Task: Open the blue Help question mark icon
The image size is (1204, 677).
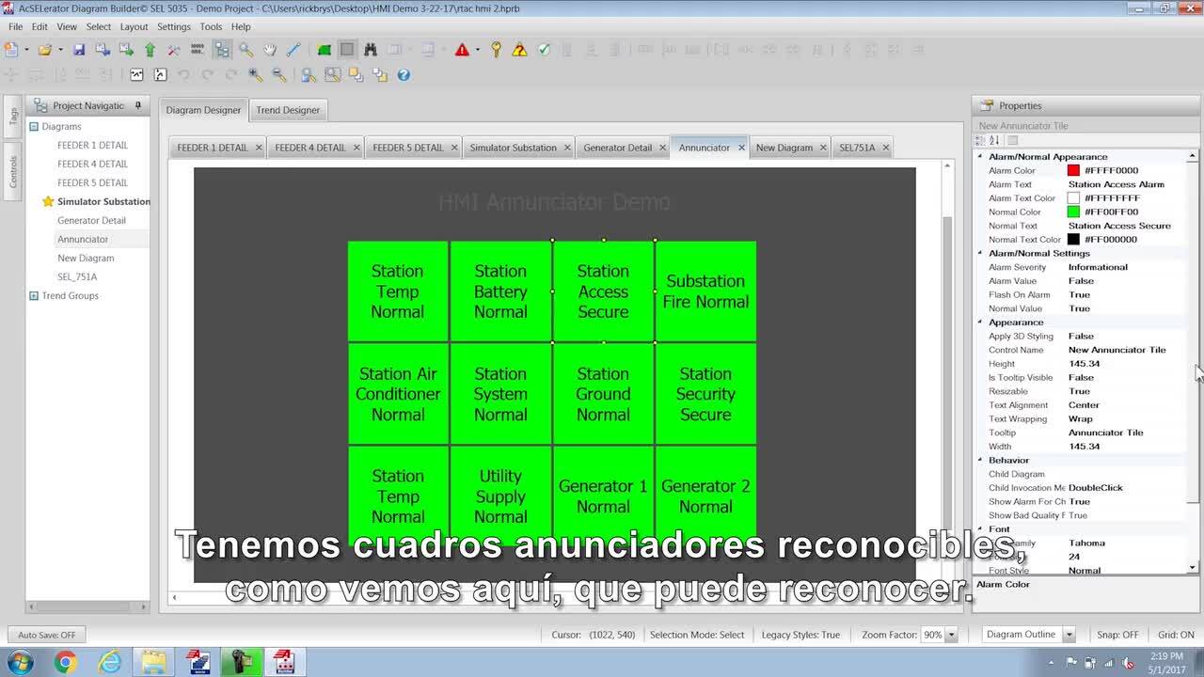Action: tap(404, 75)
